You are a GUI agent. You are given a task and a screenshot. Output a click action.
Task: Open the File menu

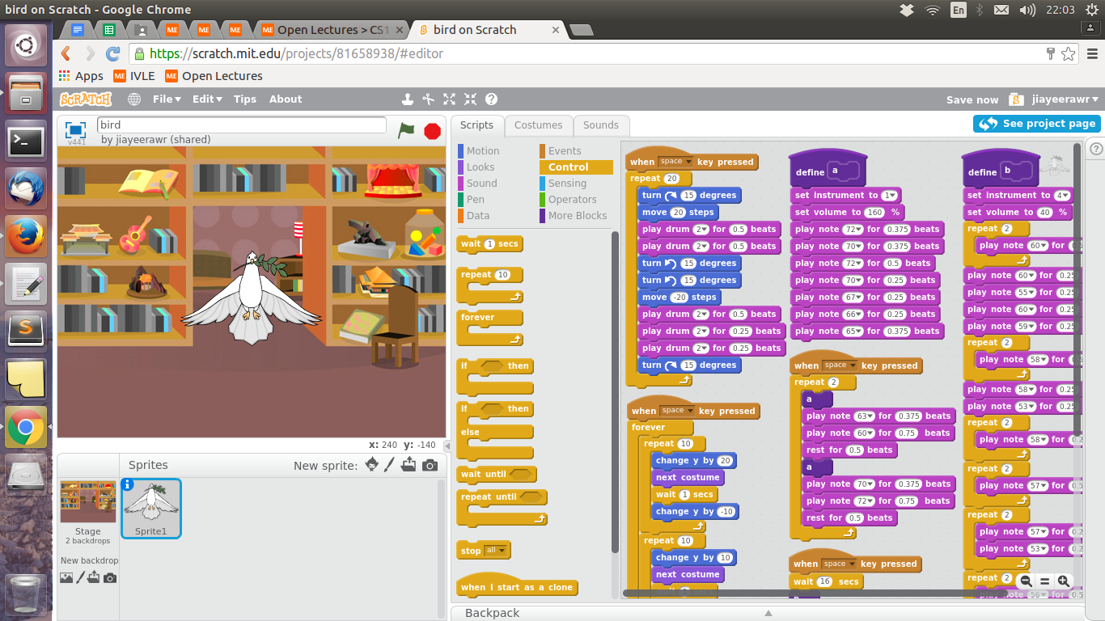(167, 99)
